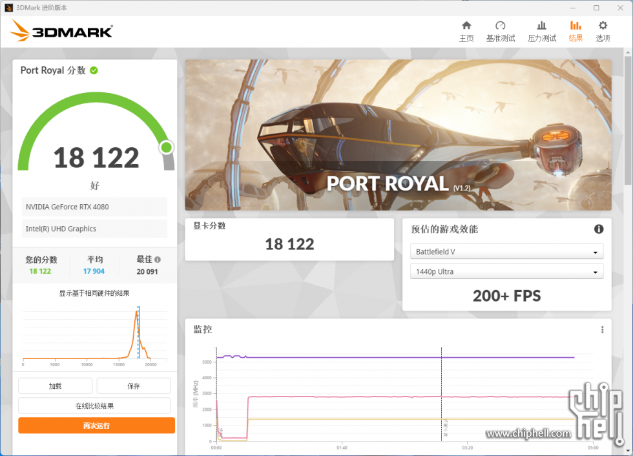Open the 压力测试 stress test tab
633x456 pixels.
pyautogui.click(x=542, y=32)
